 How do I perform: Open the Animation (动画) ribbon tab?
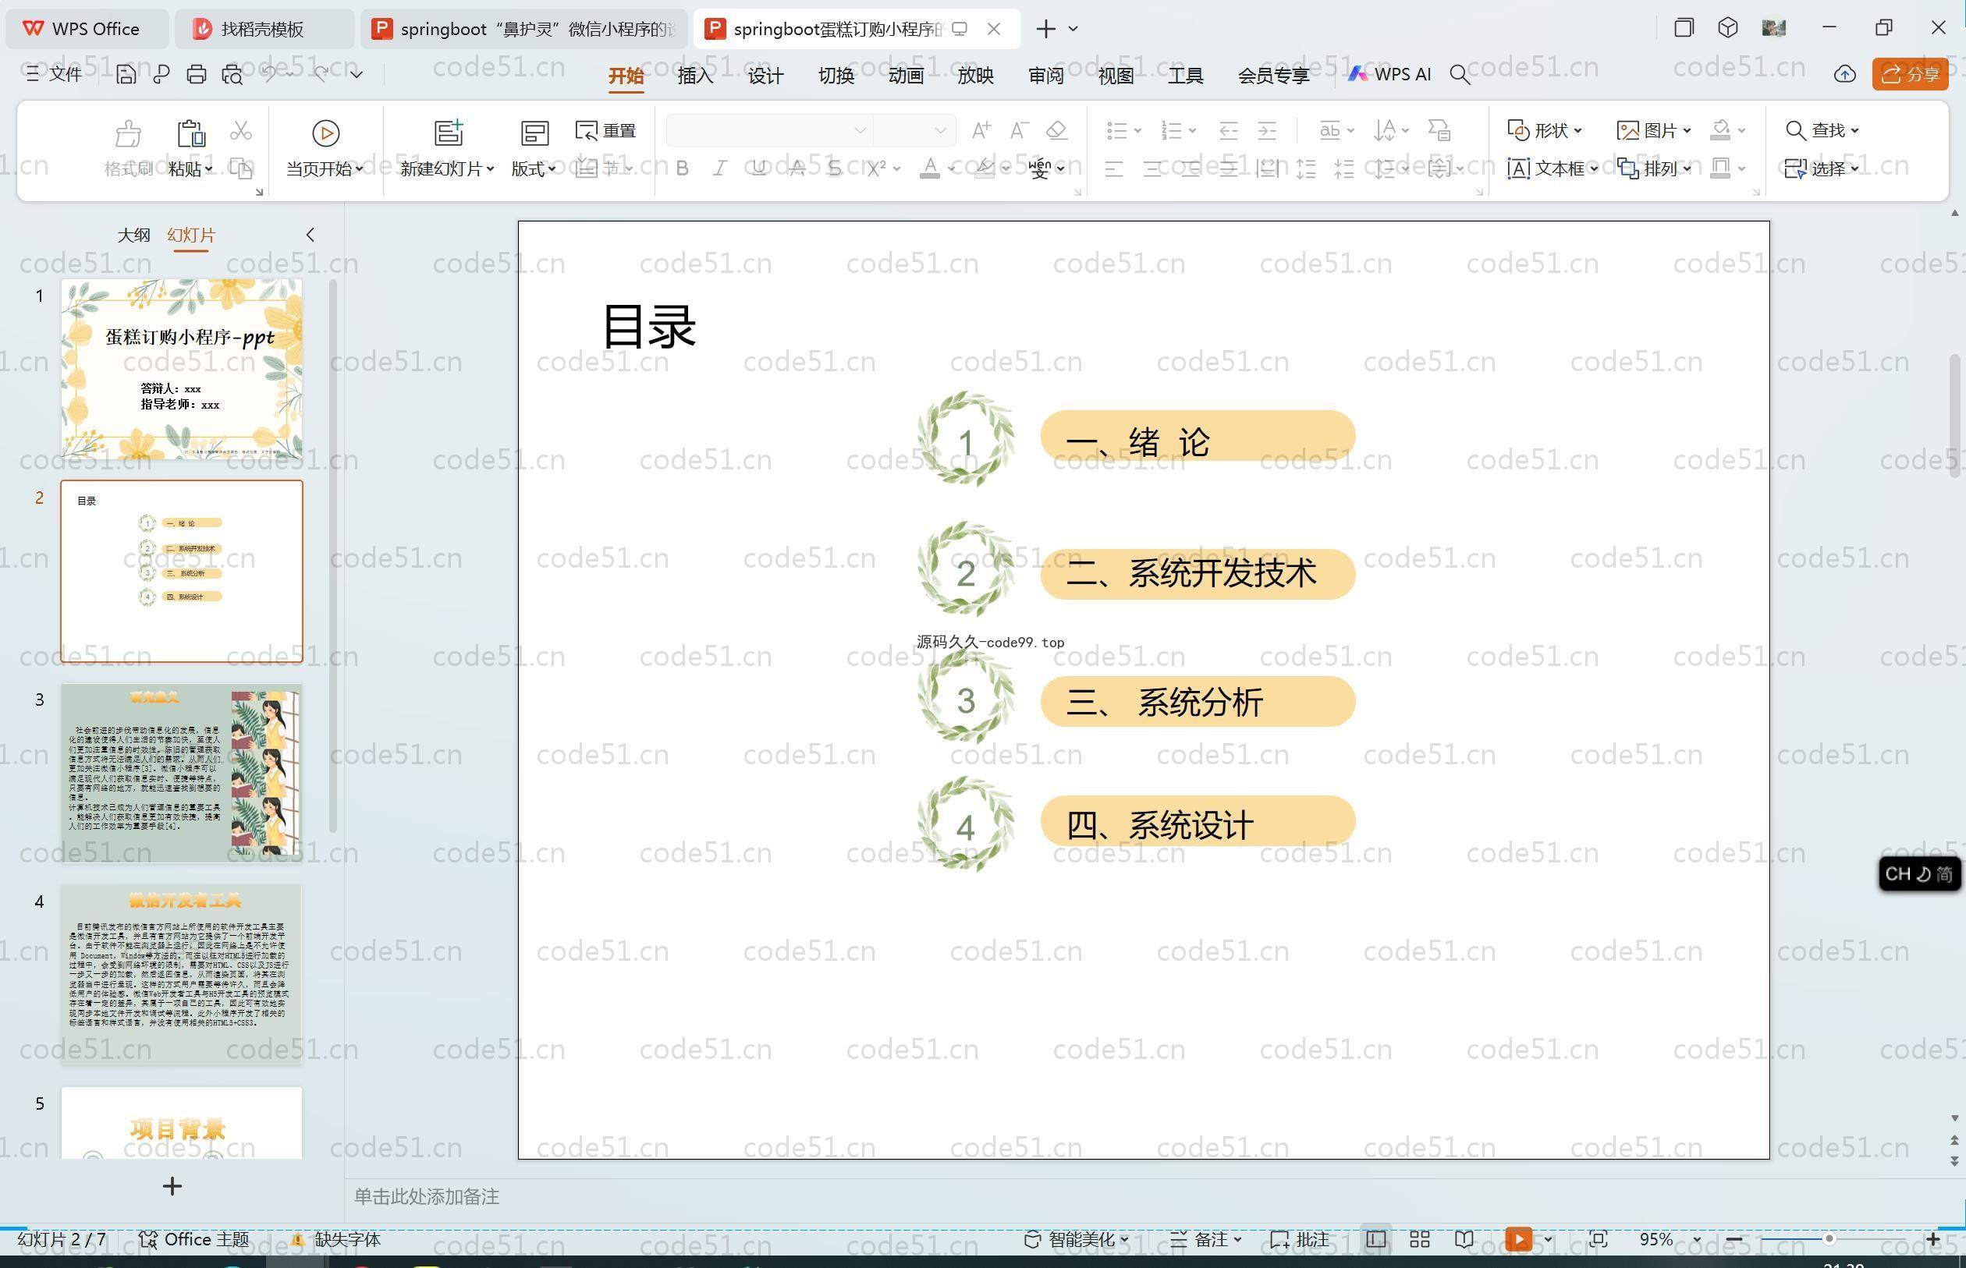click(x=905, y=76)
